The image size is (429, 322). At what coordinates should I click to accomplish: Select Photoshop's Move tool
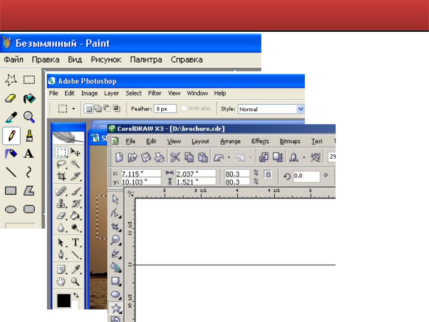(x=75, y=152)
